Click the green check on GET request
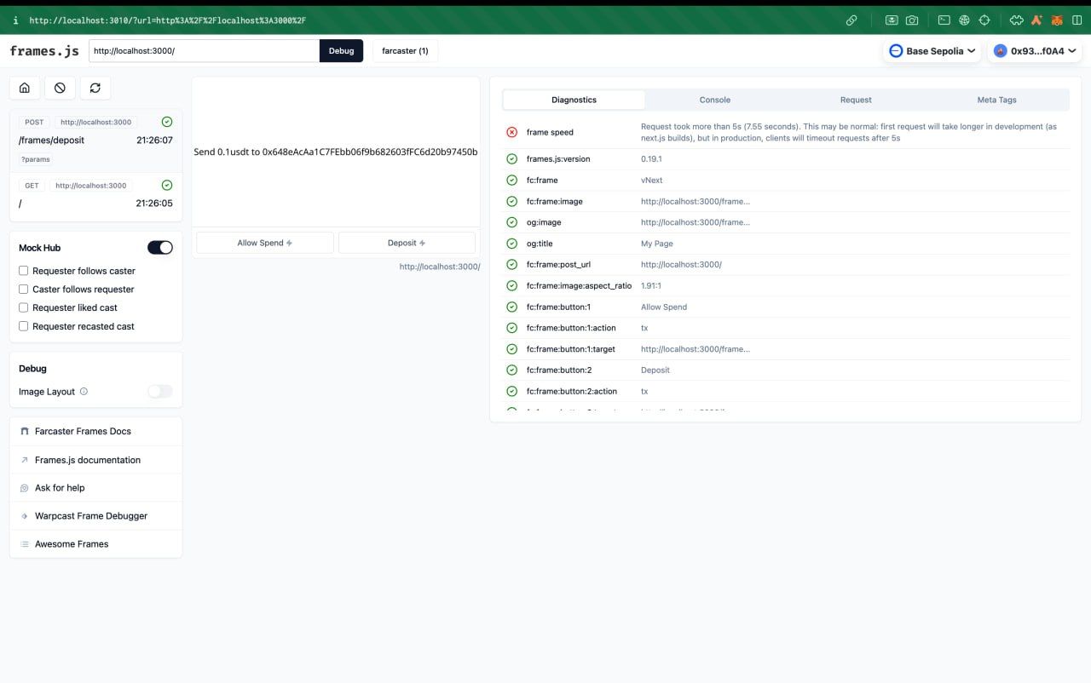This screenshot has width=1091, height=683. click(167, 185)
